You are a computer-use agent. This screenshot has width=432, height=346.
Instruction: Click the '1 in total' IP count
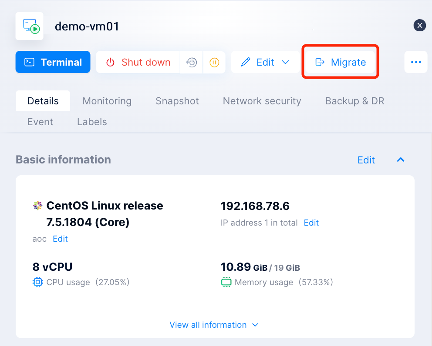point(281,223)
